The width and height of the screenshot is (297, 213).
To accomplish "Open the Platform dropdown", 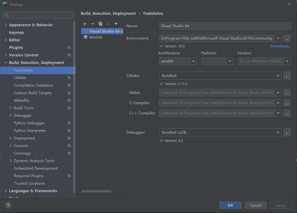I will (x=230, y=61).
